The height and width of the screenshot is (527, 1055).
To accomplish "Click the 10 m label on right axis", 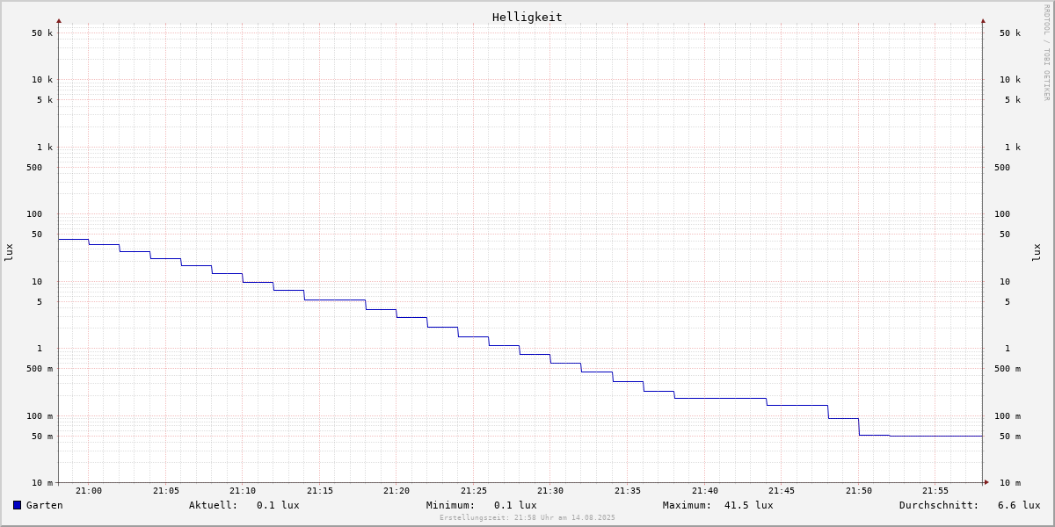I will pos(1010,483).
